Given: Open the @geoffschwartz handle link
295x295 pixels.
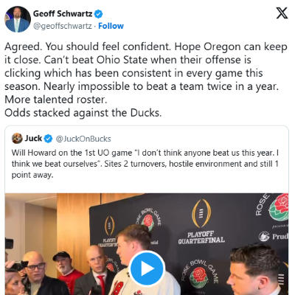Looking at the screenshot, I should coord(63,26).
